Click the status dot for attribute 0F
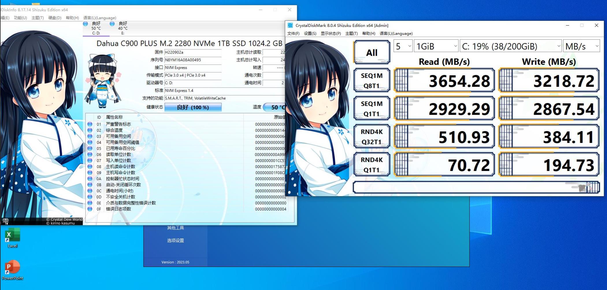Viewport: 607px width, 290px height. pos(90,209)
